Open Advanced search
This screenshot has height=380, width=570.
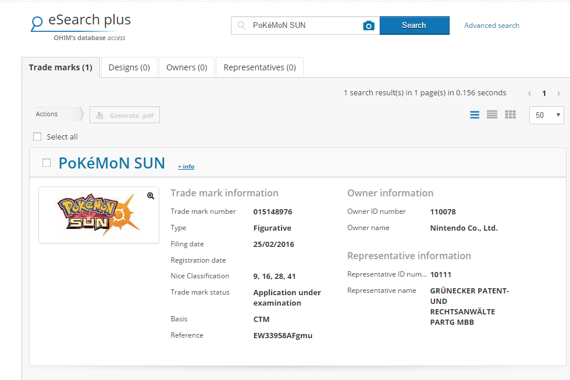(x=491, y=26)
